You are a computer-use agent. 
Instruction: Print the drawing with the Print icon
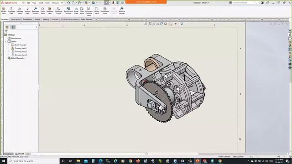[x=93, y=3]
